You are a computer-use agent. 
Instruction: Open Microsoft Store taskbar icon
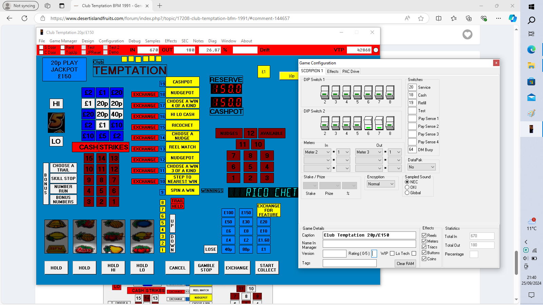[x=531, y=82]
